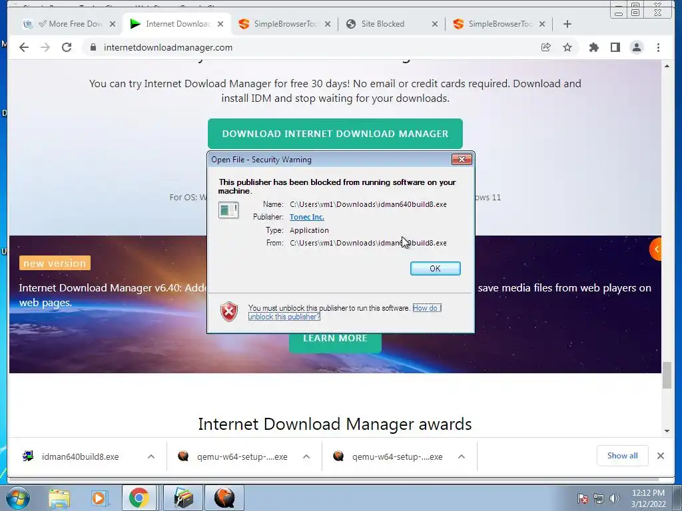Click the network tray icon
Viewport: 682px width, 511px height.
599,499
